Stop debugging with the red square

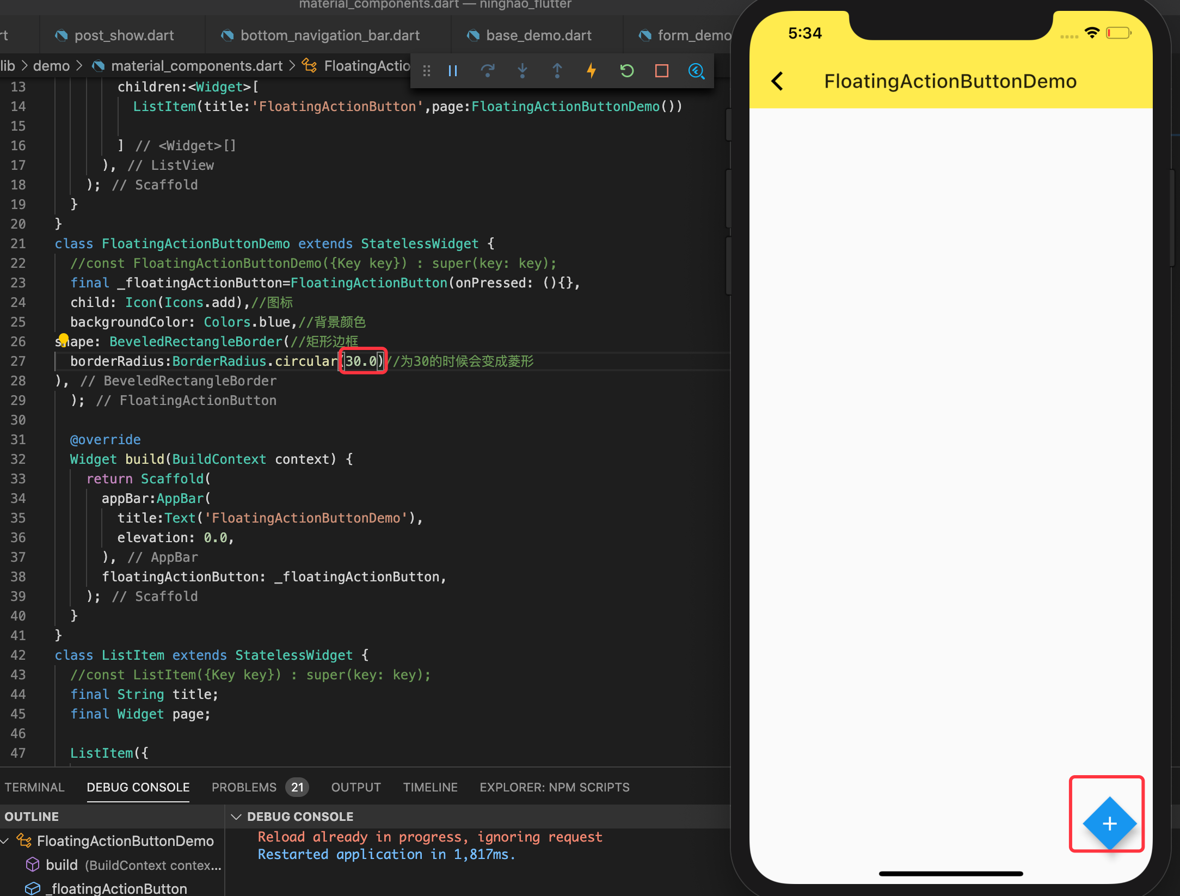[661, 71]
